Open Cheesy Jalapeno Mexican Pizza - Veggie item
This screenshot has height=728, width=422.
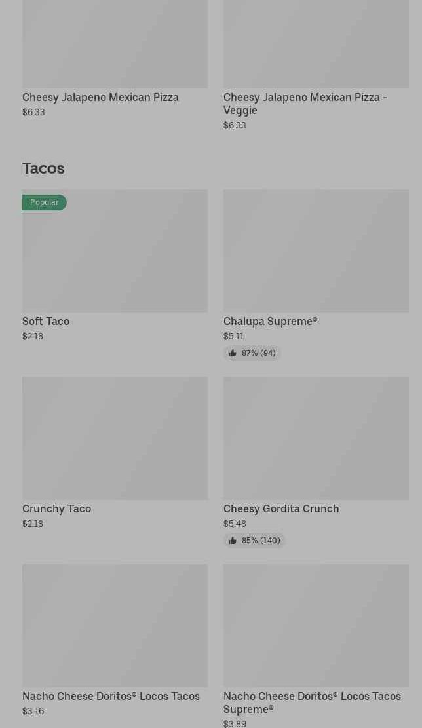(x=305, y=104)
